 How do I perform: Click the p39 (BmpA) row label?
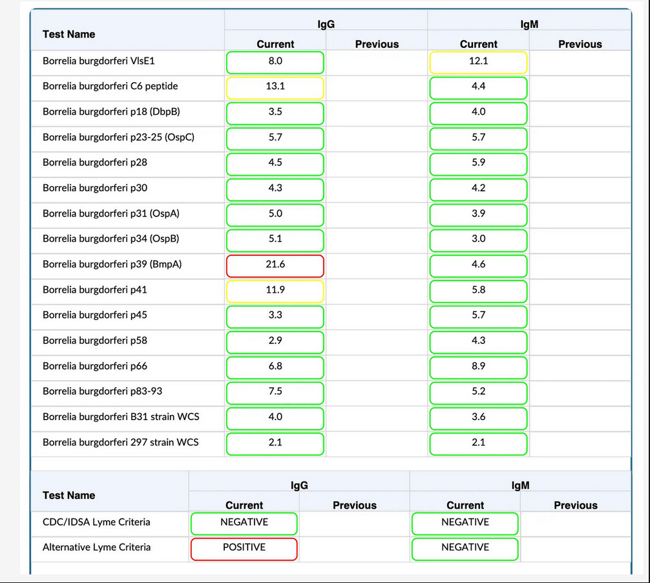pos(112,264)
